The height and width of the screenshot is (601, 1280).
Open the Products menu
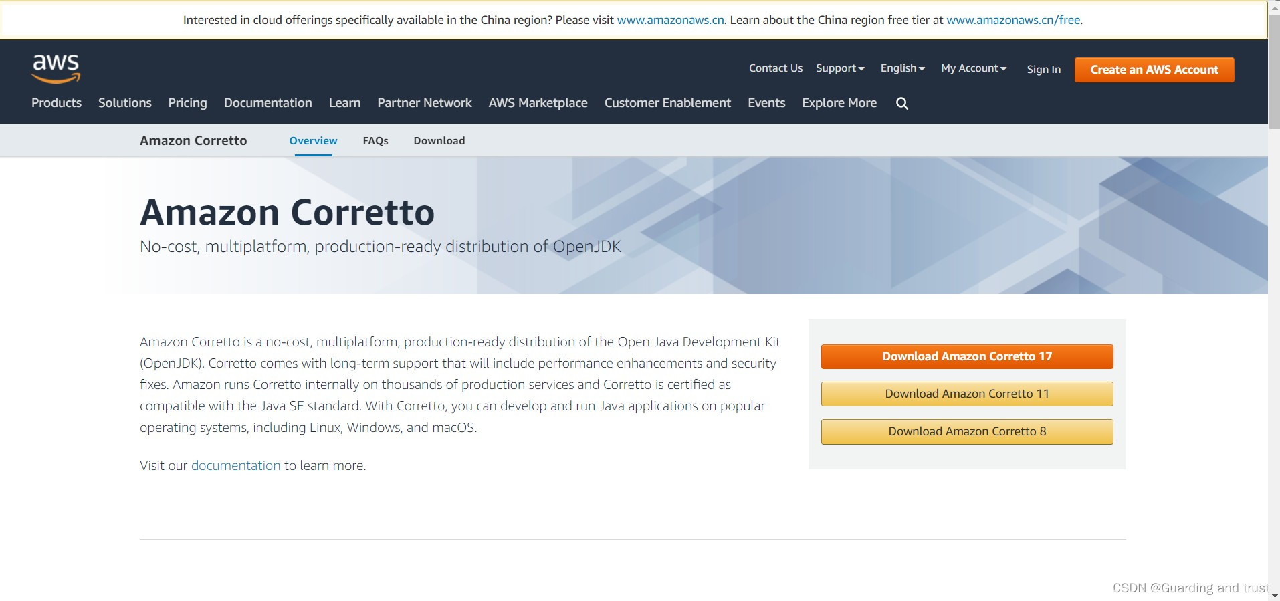point(56,103)
